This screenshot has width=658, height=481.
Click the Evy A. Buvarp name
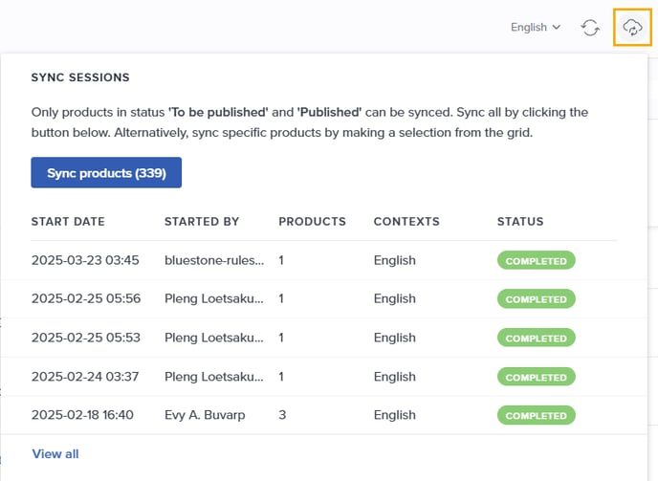point(205,415)
